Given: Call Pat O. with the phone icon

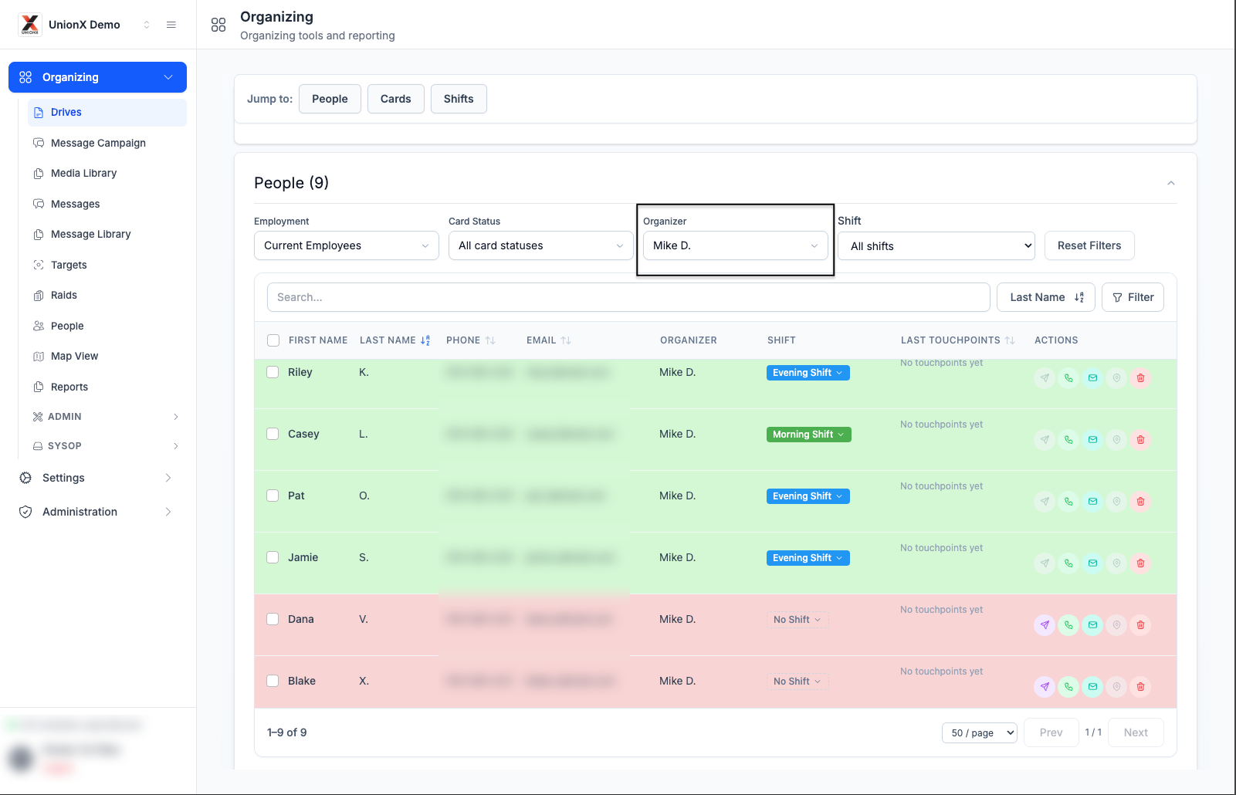Looking at the screenshot, I should 1068,502.
